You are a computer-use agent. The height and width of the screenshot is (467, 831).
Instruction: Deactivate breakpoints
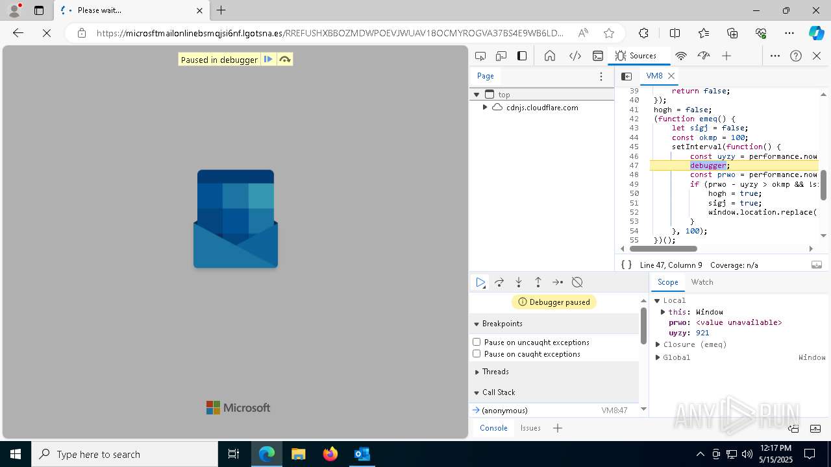click(x=577, y=282)
